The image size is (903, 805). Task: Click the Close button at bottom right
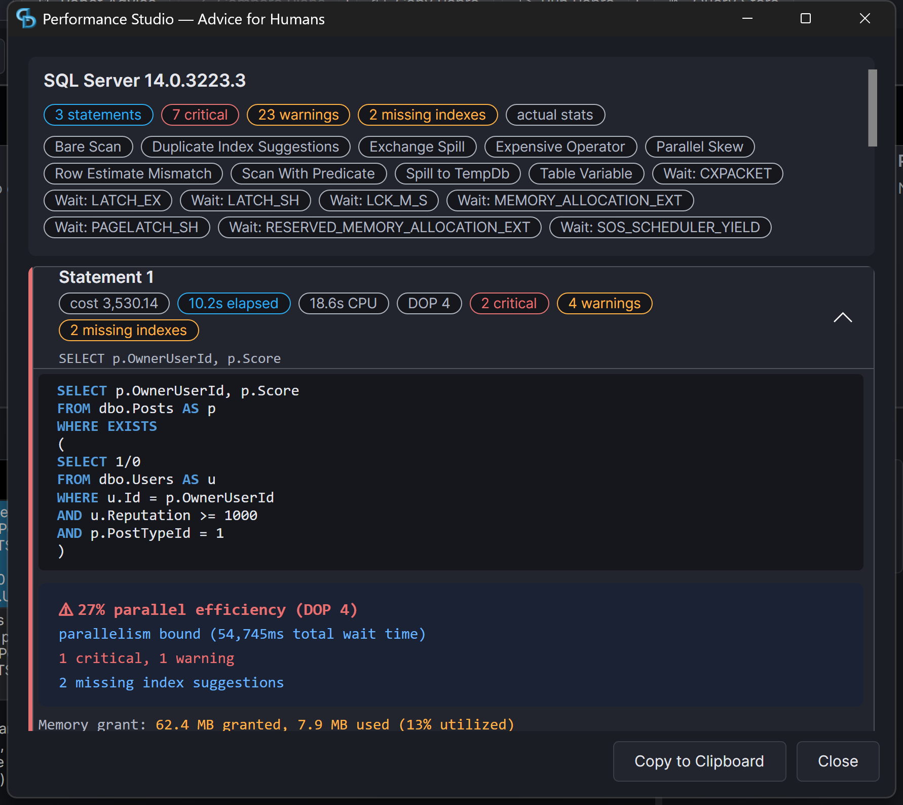tap(838, 761)
